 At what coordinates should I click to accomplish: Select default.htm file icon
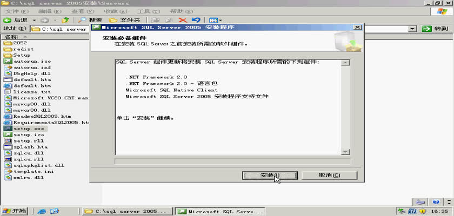tap(8, 86)
